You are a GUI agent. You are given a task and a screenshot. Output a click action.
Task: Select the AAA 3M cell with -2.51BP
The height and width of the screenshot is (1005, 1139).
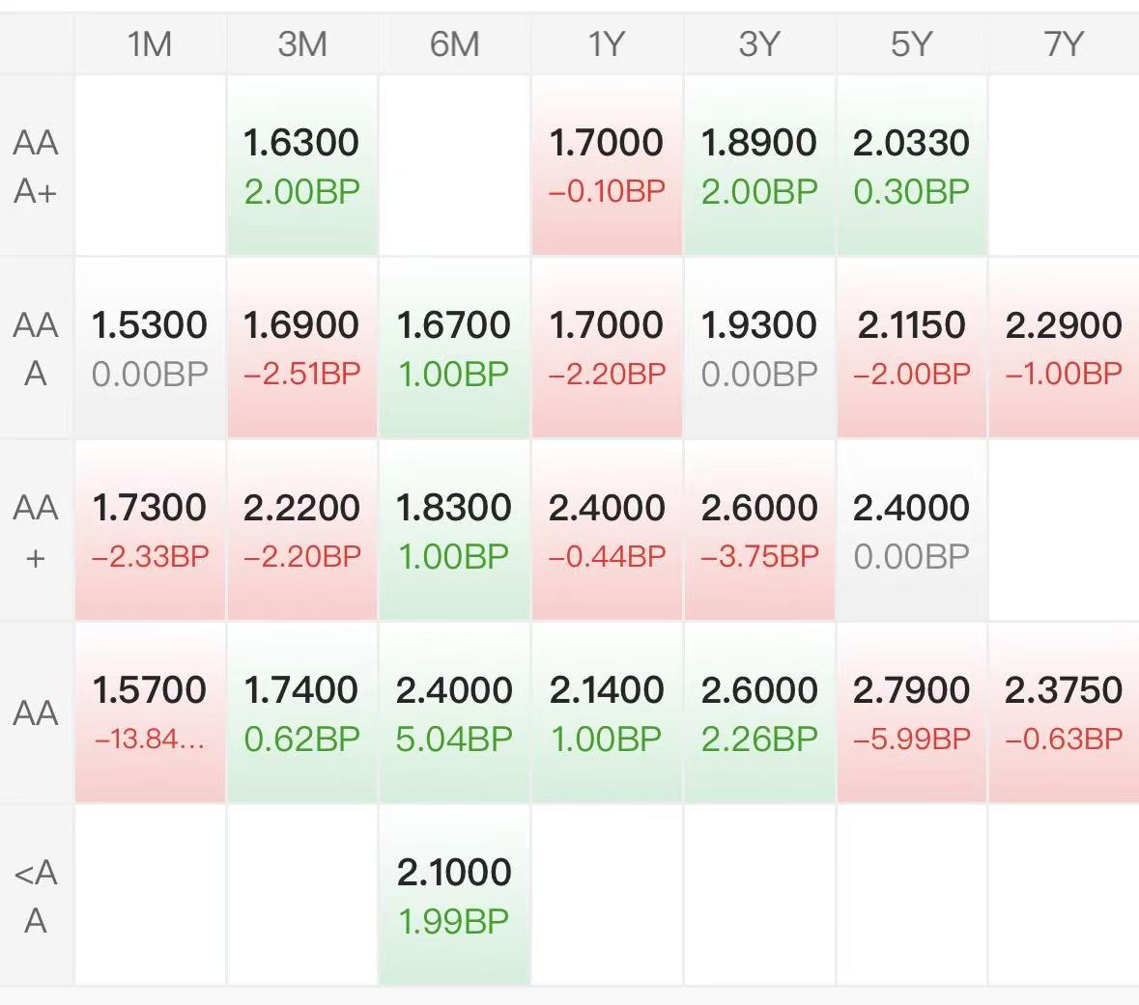(301, 348)
